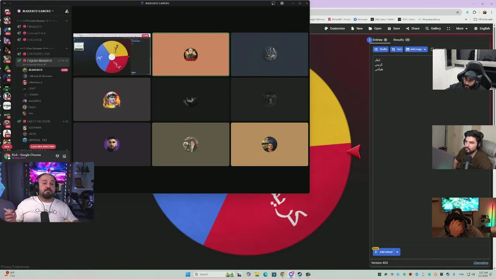Sort the wheel entries
Image resolution: width=496 pixels, height=279 pixels.
point(396,49)
